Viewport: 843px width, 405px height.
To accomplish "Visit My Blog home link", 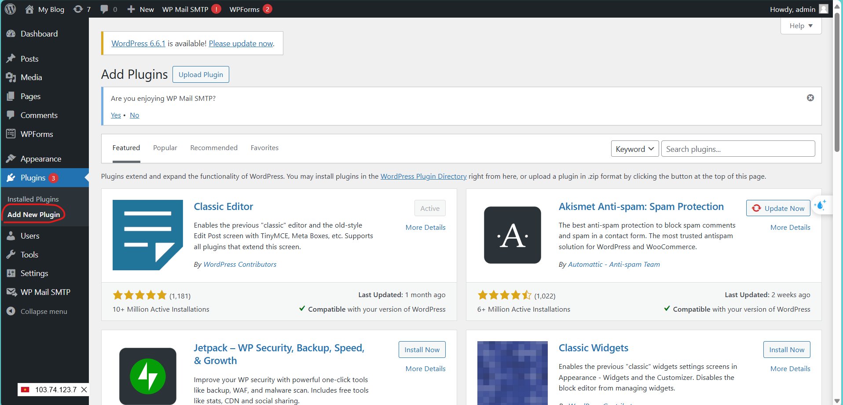I will click(x=44, y=9).
